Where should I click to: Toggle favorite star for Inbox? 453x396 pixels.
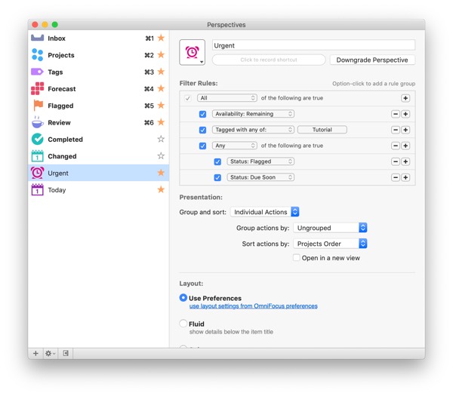161,38
